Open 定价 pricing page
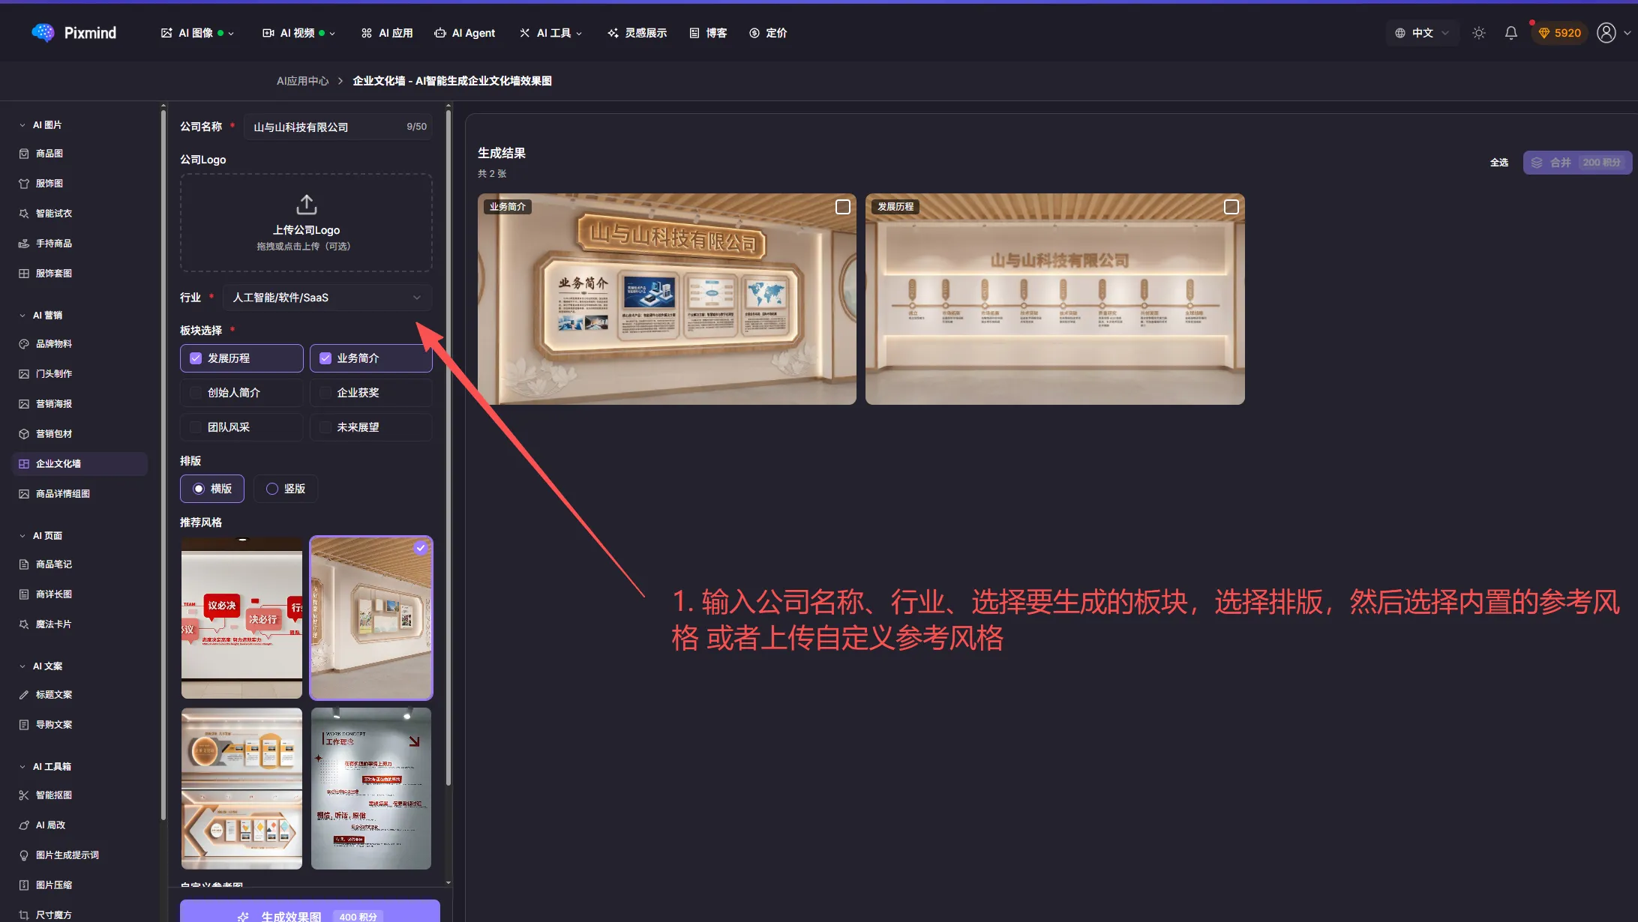 click(768, 33)
